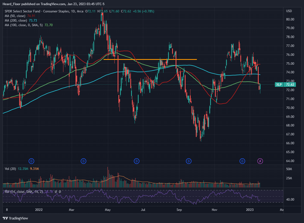Click the C72.62 close value
This screenshot has height=223, width=304.
tap(126, 11)
